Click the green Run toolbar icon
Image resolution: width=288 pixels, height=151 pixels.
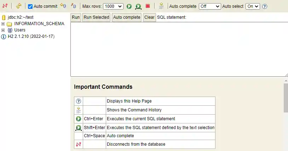(x=129, y=6)
